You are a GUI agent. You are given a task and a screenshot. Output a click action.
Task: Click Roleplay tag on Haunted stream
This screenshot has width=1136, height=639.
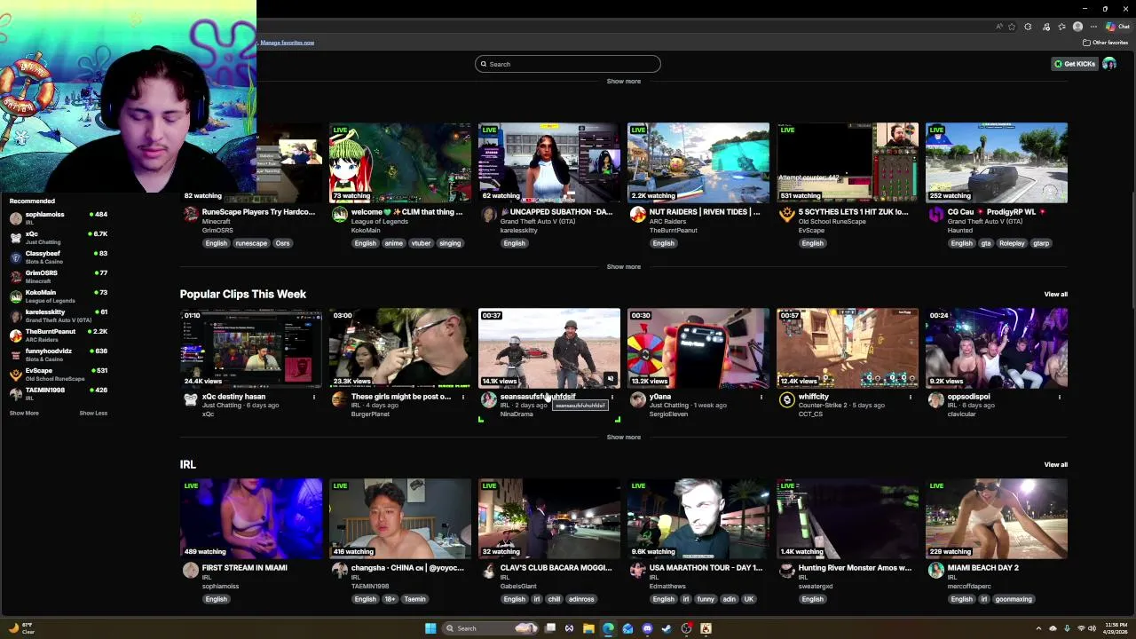tap(1012, 243)
